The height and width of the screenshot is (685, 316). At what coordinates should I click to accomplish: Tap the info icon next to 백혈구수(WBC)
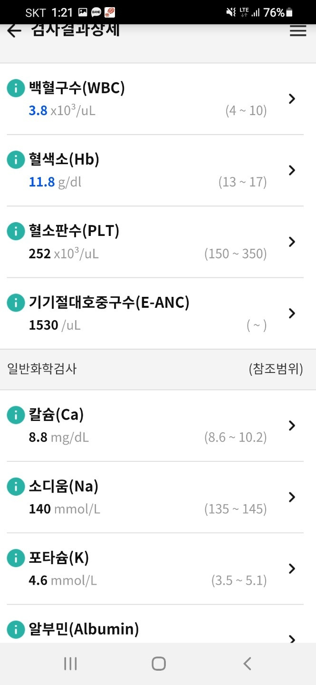pyautogui.click(x=16, y=88)
